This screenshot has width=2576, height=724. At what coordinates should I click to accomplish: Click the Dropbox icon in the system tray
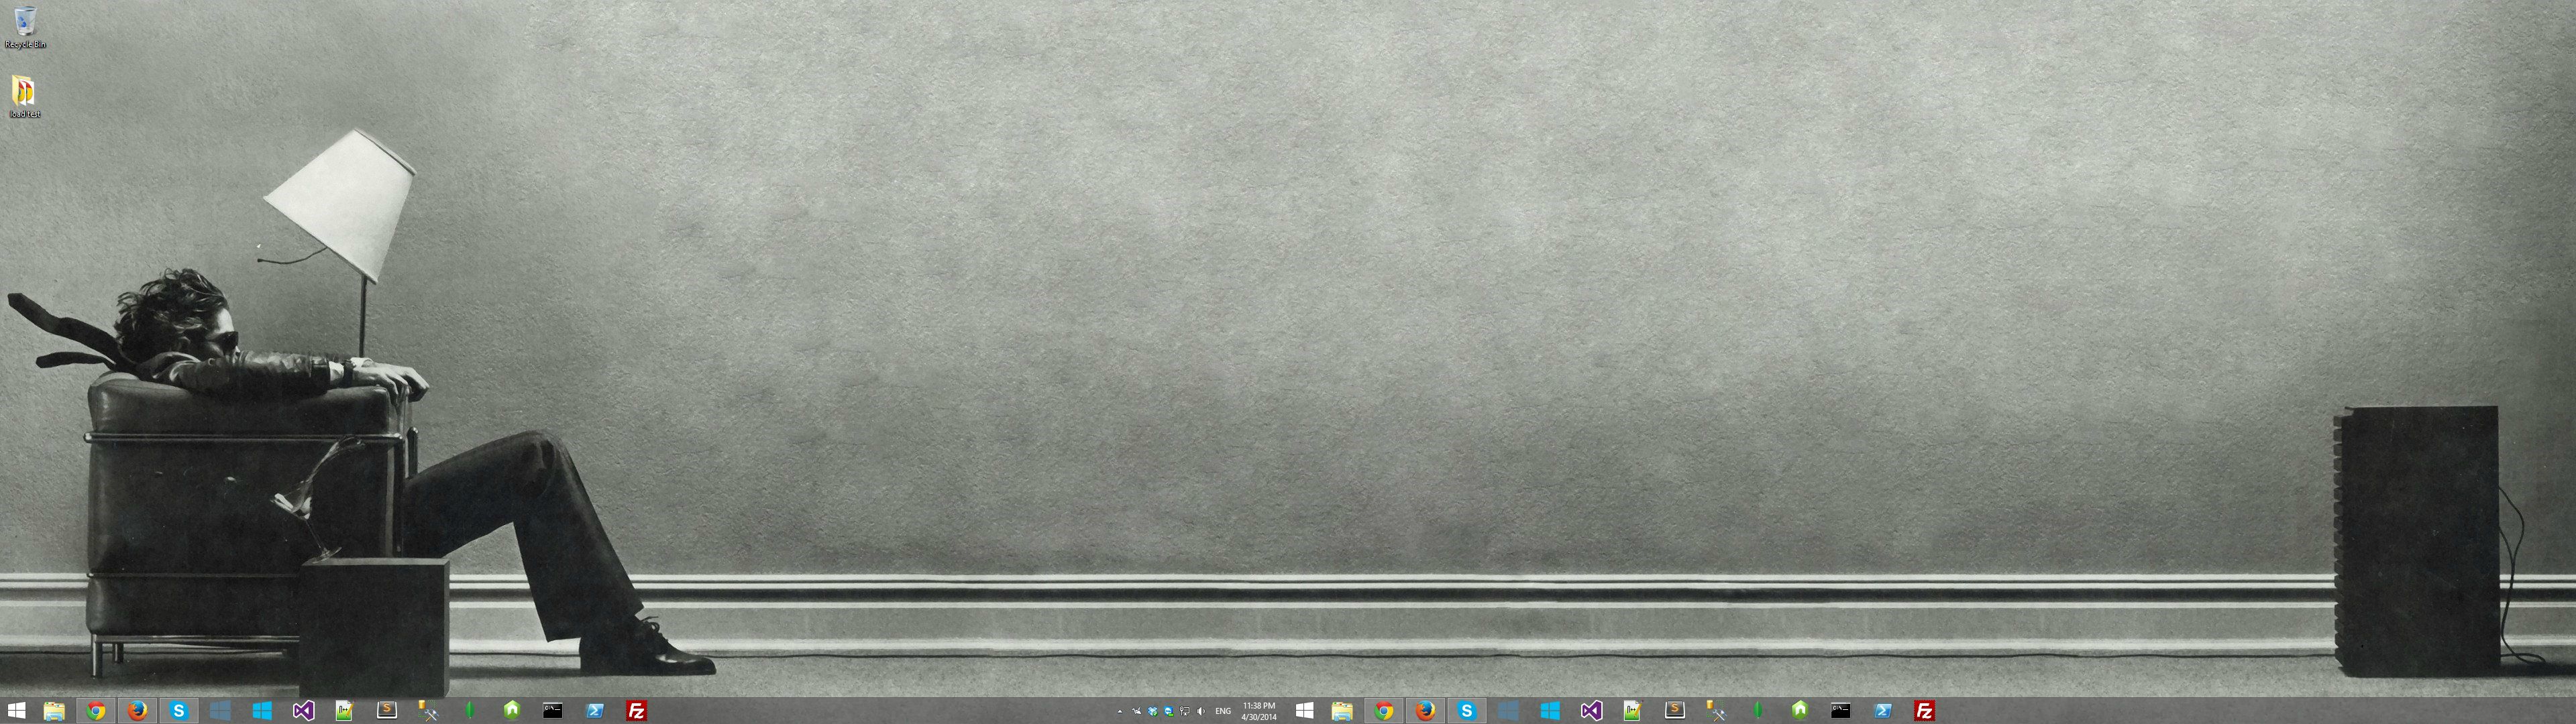coord(1153,712)
